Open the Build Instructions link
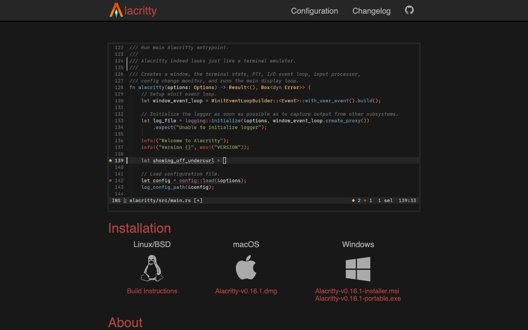The height and width of the screenshot is (330, 528). click(152, 291)
